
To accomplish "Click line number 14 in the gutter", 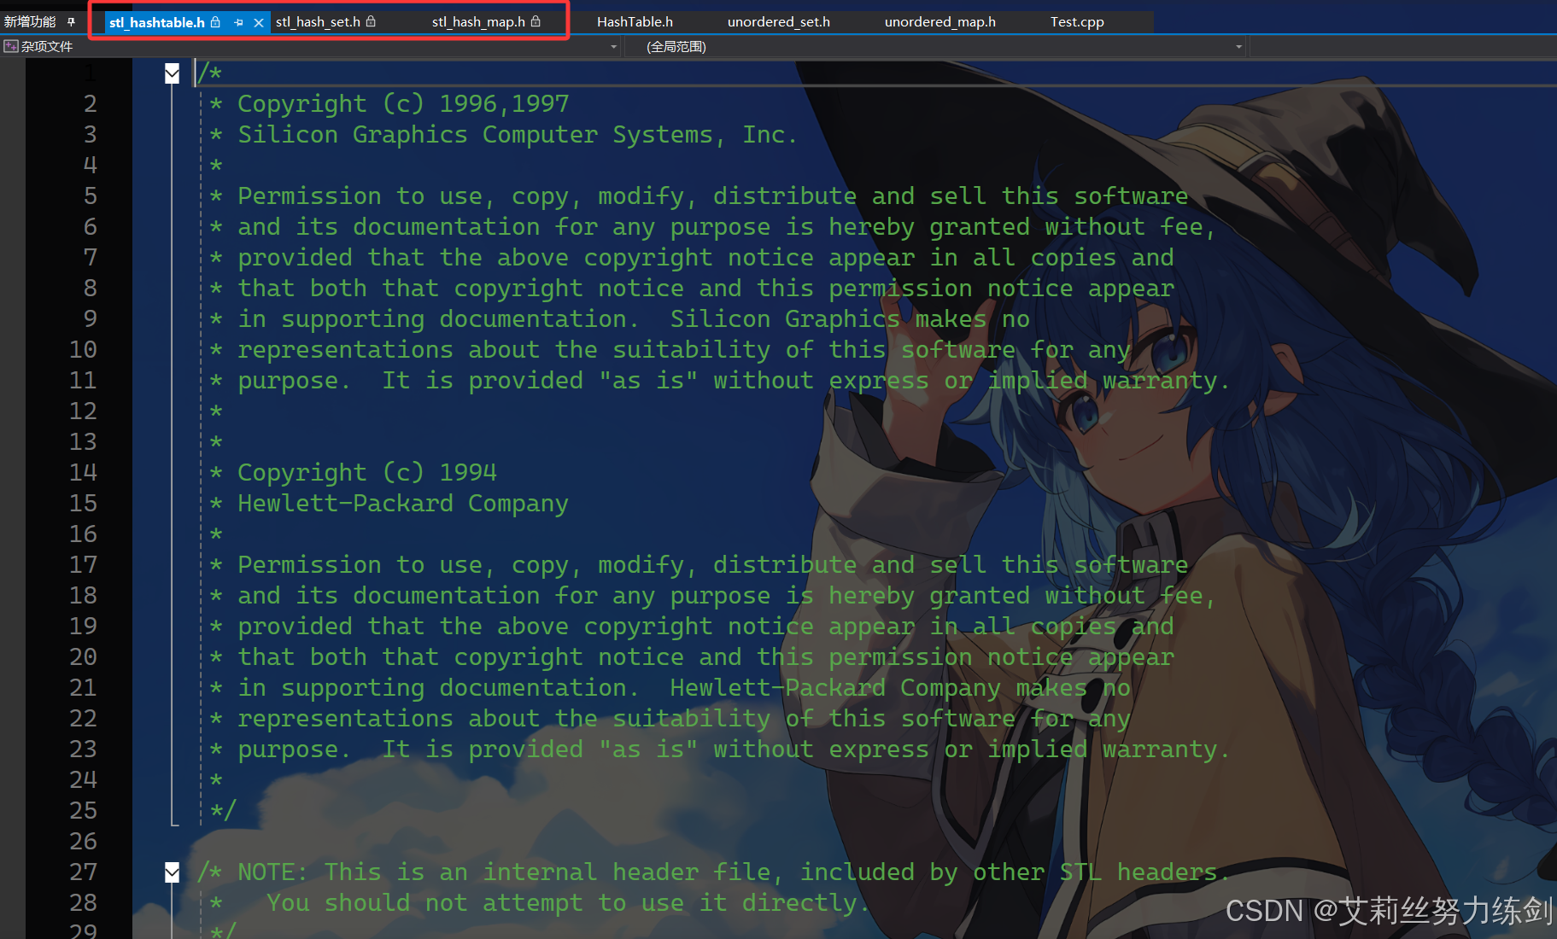I will pos(83,472).
